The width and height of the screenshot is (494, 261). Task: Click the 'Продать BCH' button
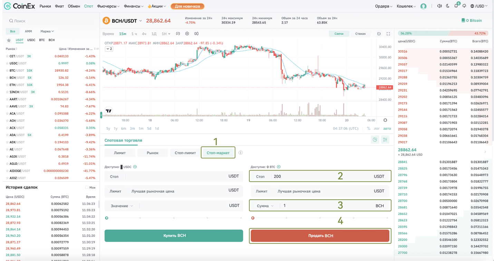pos(320,236)
